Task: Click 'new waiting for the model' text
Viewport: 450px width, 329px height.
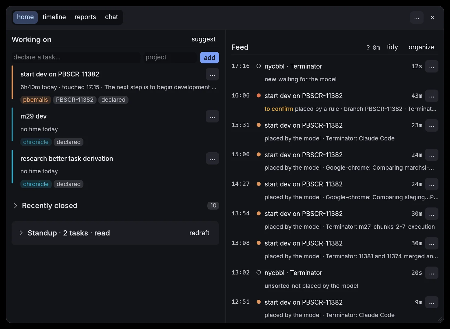Action: (300, 80)
